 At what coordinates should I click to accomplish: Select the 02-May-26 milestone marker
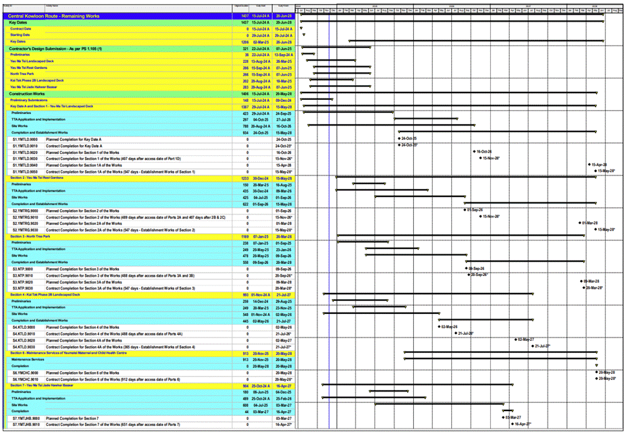pos(440,327)
